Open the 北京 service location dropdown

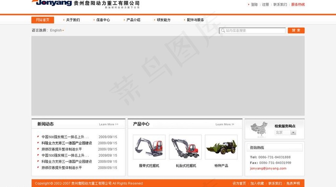coord(285,133)
